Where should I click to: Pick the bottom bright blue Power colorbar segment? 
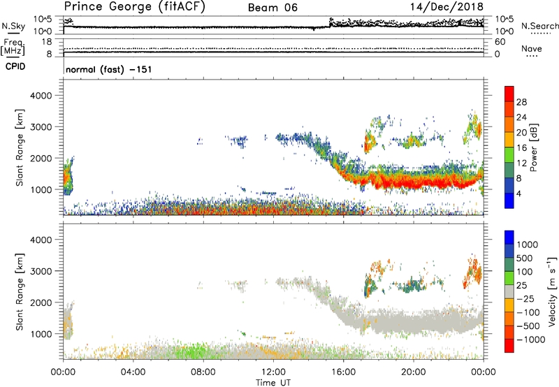tap(509, 200)
